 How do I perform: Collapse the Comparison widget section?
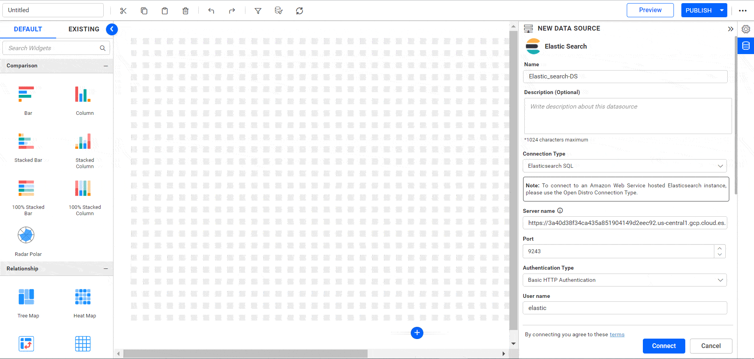pyautogui.click(x=106, y=66)
